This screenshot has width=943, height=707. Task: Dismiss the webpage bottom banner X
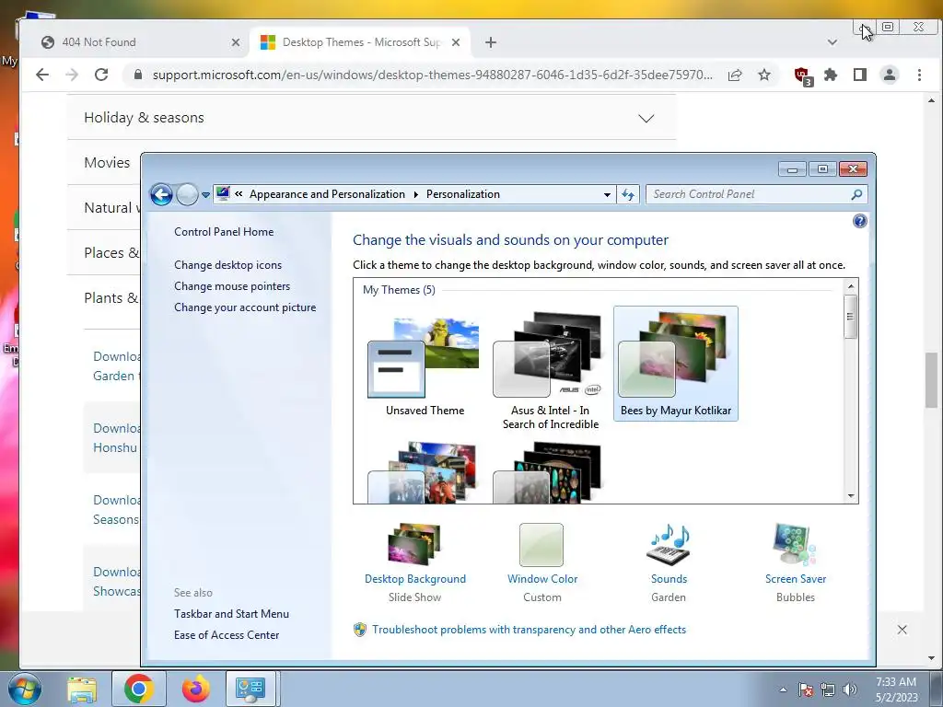[902, 630]
